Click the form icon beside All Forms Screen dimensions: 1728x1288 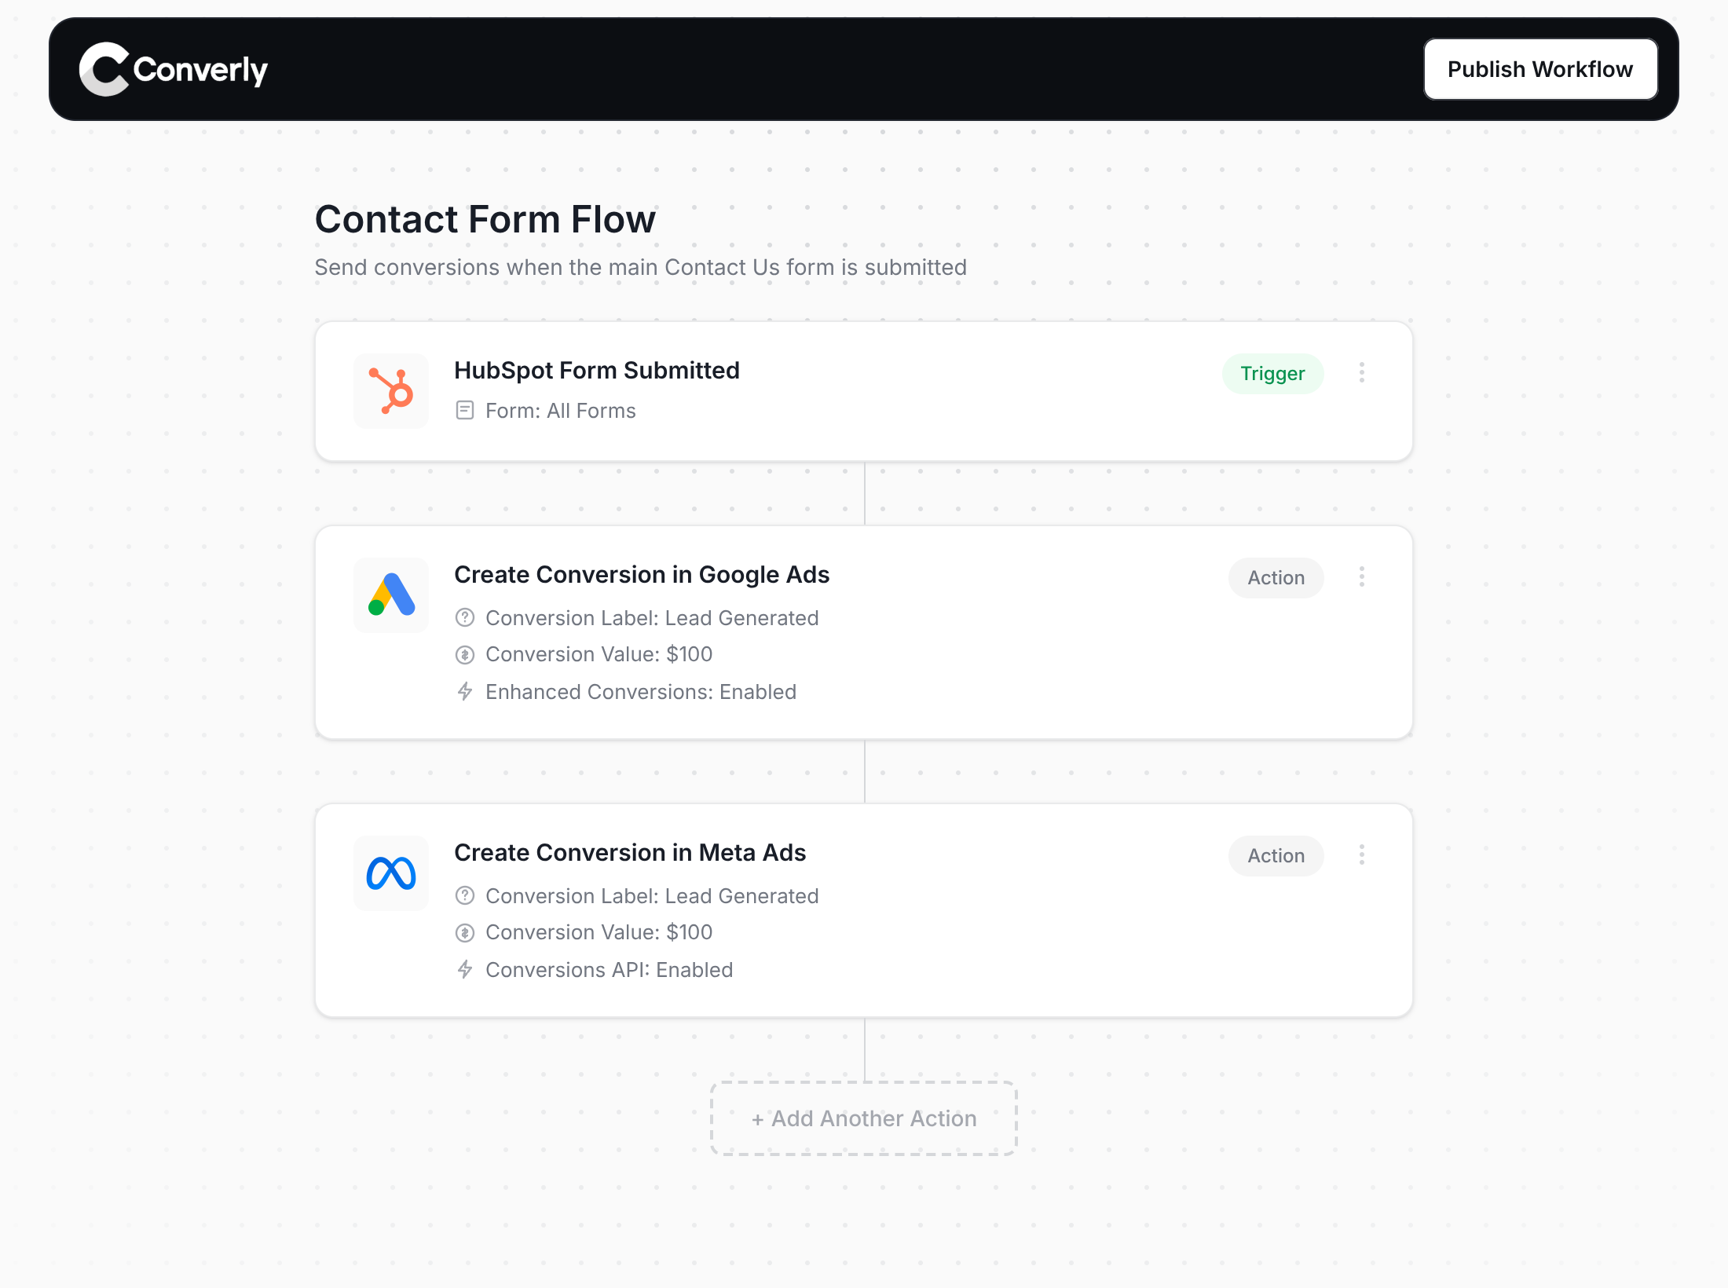465,410
